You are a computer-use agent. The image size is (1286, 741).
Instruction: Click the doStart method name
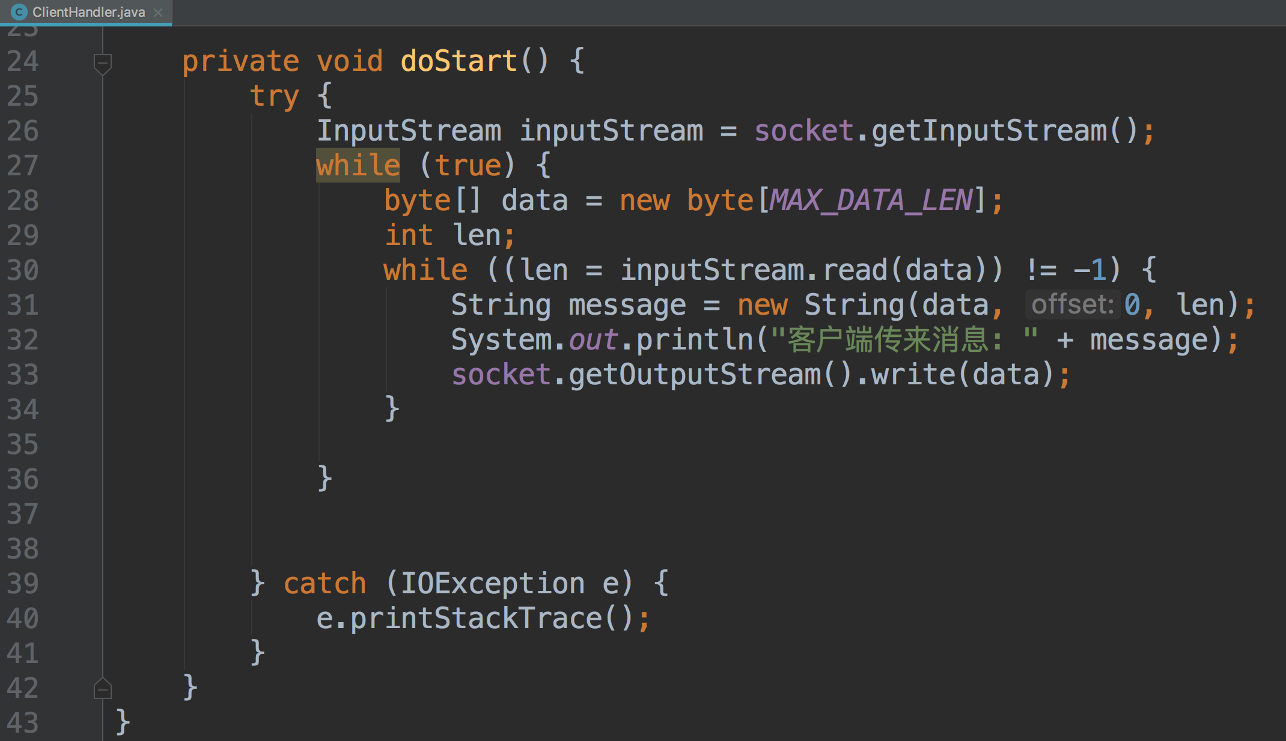[459, 61]
